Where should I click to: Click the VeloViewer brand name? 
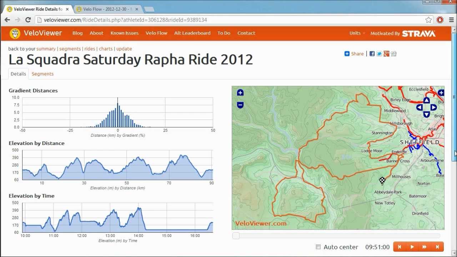pyautogui.click(x=43, y=33)
